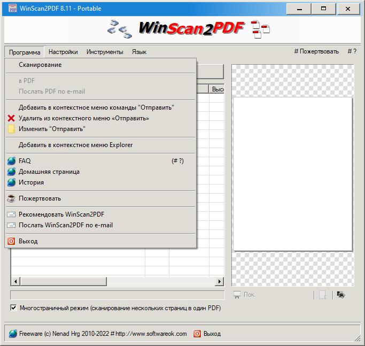Image resolution: width=365 pixels, height=346 pixels.
Task: Open the Язык menu
Action: click(139, 52)
